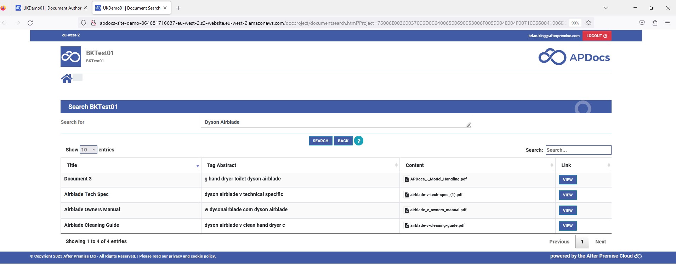Open After Premise Ltd footer link
Image resolution: width=676 pixels, height=265 pixels.
click(79, 256)
